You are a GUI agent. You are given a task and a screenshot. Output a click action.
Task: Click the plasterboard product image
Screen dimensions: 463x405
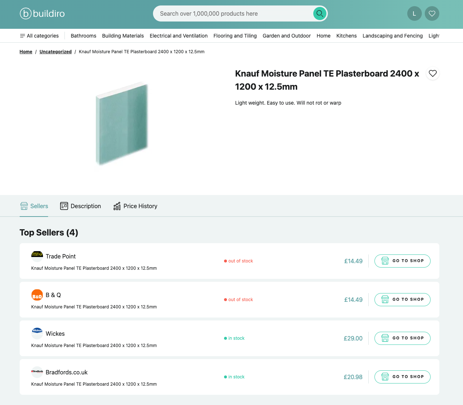tap(122, 124)
